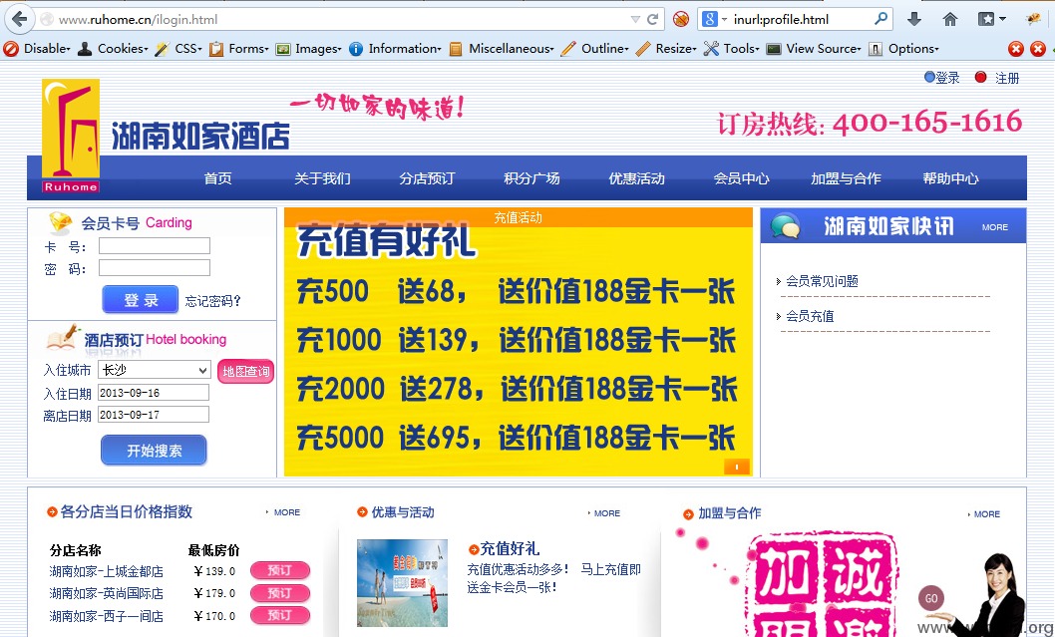
Task: Open the 加盟与合作 navigation tab
Action: pyautogui.click(x=846, y=178)
